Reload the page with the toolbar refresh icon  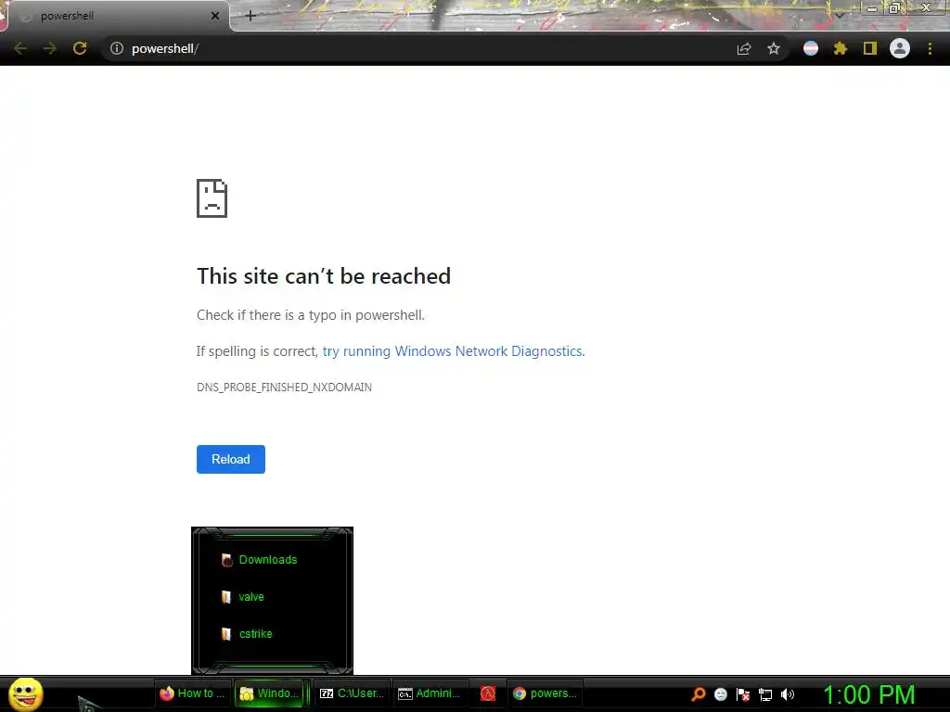coord(80,48)
